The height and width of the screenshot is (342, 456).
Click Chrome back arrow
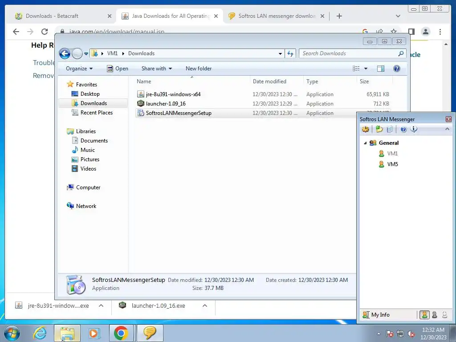coord(16,32)
